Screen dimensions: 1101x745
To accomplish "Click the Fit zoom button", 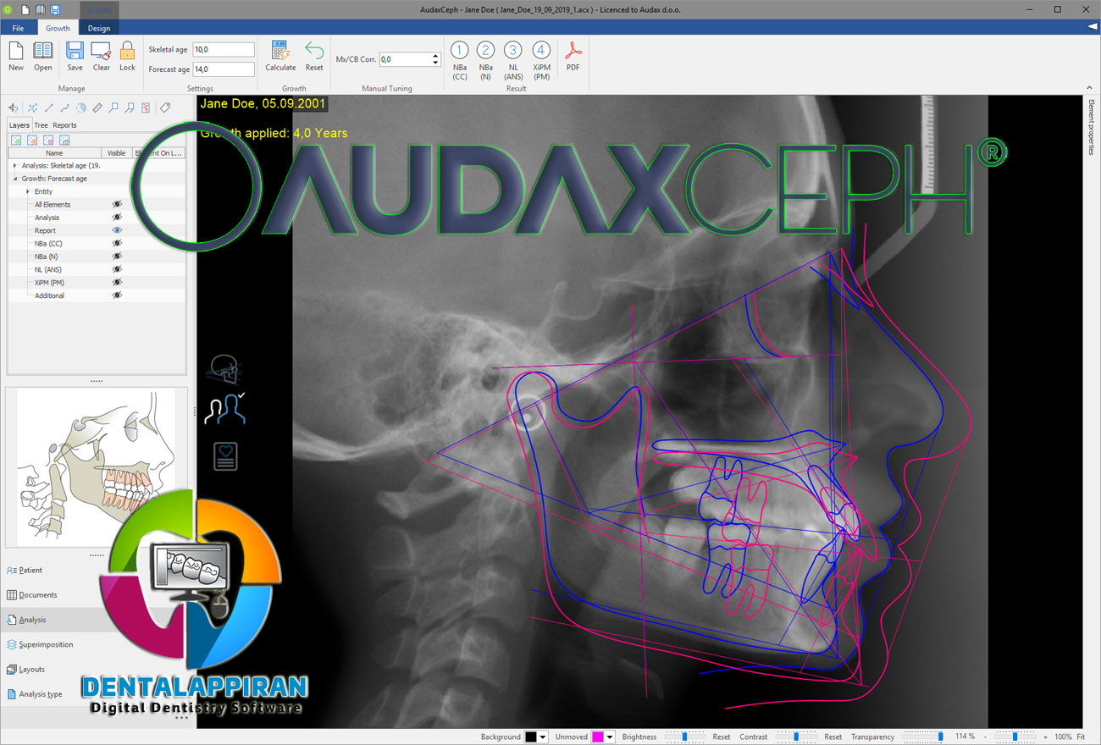I will 1081,737.
